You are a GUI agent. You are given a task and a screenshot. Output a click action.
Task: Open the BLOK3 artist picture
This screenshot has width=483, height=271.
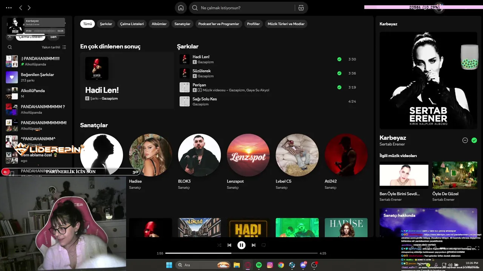pos(199,155)
